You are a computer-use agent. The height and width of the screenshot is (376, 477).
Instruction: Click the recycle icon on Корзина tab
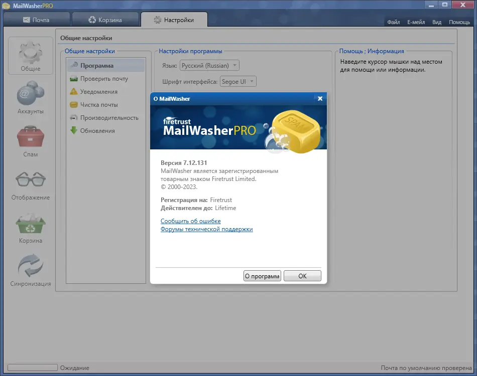92,20
